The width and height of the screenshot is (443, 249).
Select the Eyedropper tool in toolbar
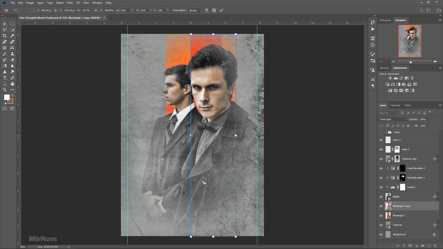click(12, 36)
